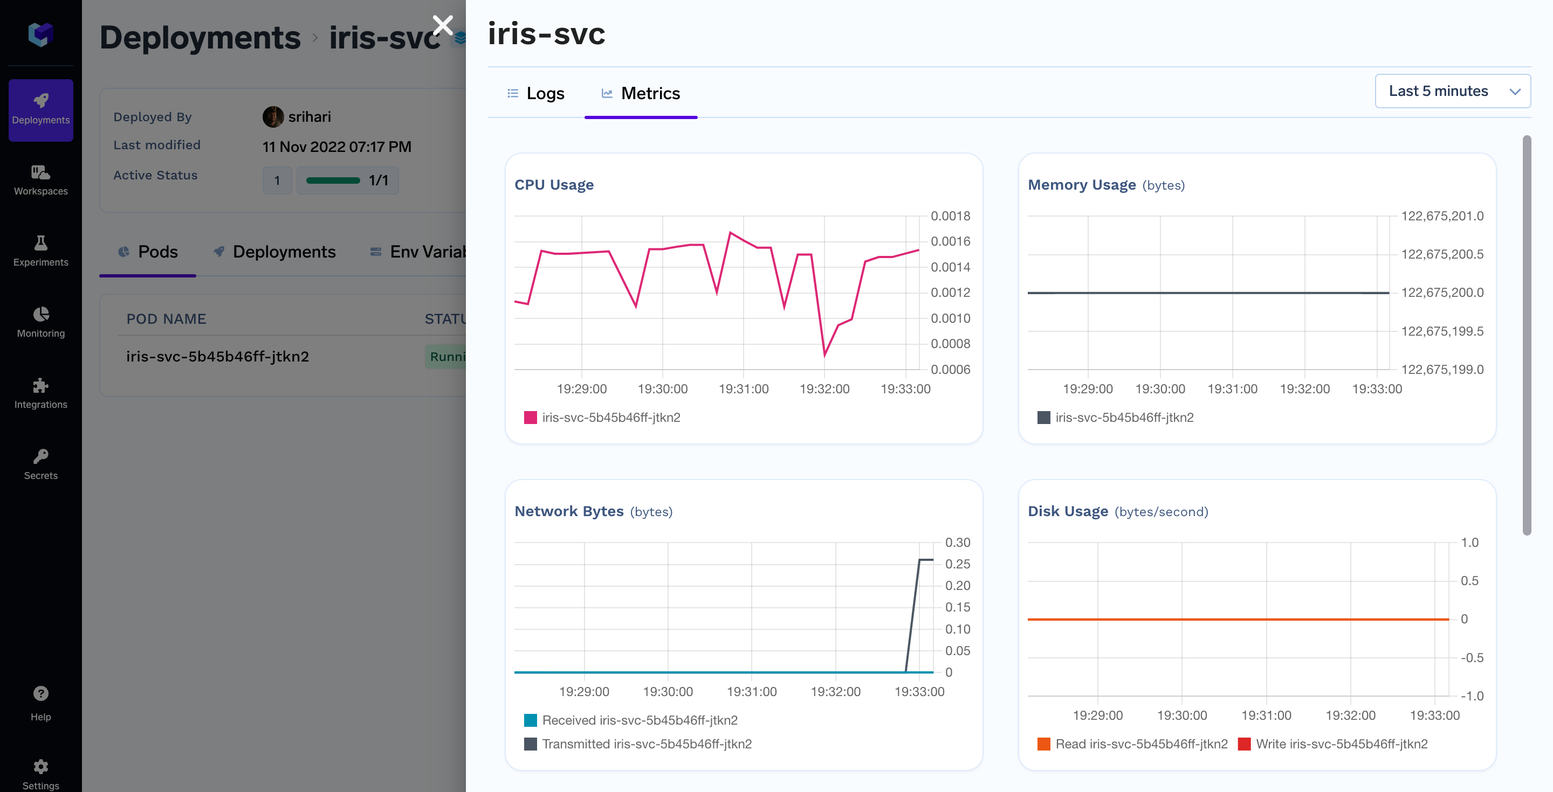This screenshot has width=1553, height=792.
Task: Toggle Transmitted network series legend
Action: 638,744
